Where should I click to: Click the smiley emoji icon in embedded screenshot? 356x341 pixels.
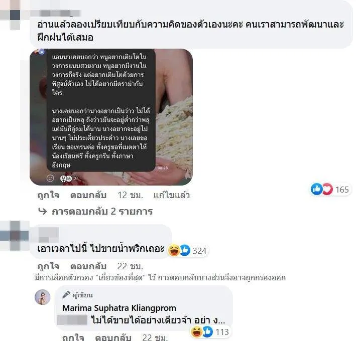(x=50, y=179)
